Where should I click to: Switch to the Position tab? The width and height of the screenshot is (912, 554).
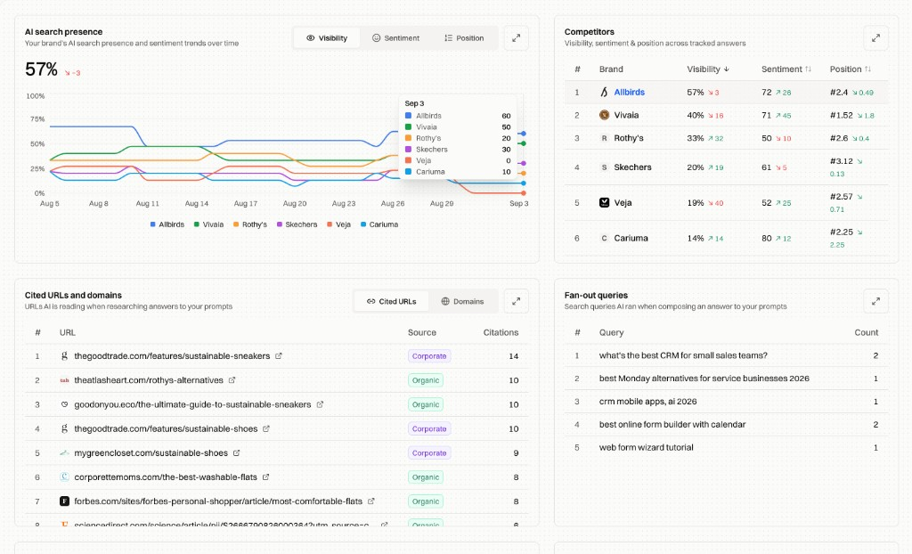point(464,38)
